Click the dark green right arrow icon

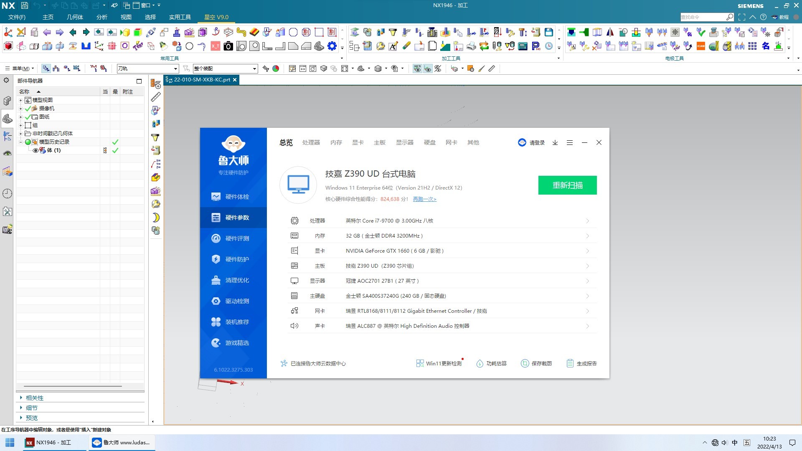(x=86, y=32)
